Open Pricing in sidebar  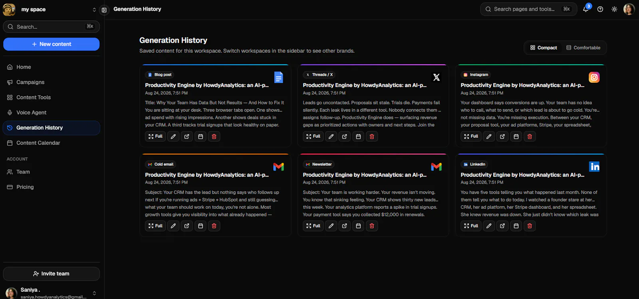tap(52, 187)
